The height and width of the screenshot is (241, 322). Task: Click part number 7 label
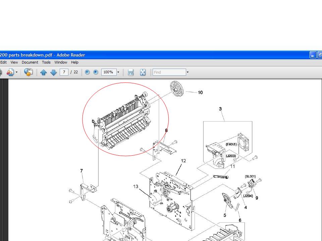coord(82,171)
